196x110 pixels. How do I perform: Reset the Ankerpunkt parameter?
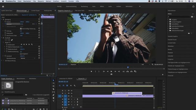click(39, 33)
